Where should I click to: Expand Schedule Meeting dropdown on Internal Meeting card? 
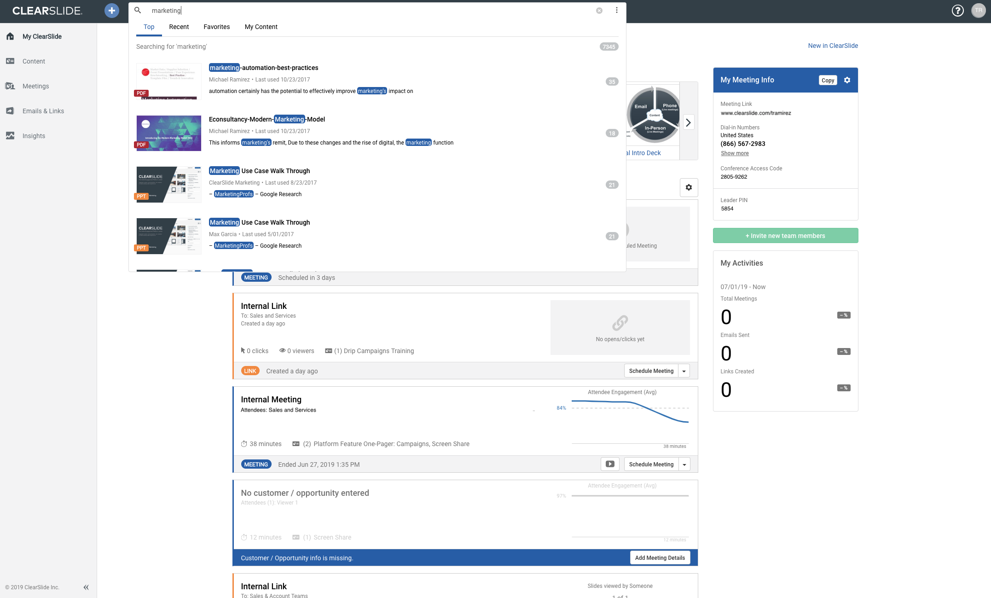point(684,464)
